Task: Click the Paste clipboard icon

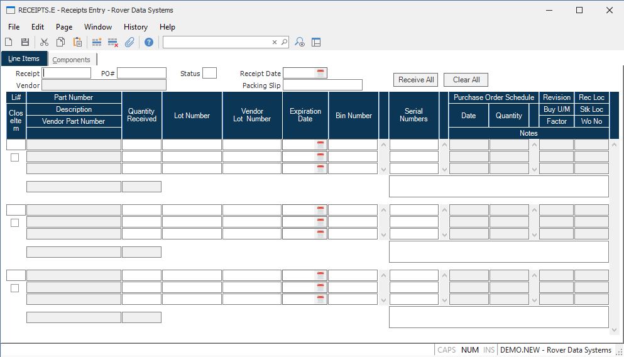Action: [x=77, y=42]
